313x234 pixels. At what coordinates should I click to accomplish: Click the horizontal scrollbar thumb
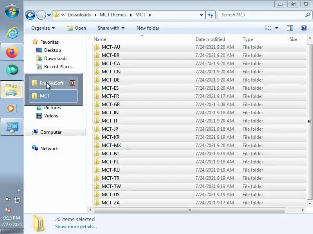(x=189, y=210)
